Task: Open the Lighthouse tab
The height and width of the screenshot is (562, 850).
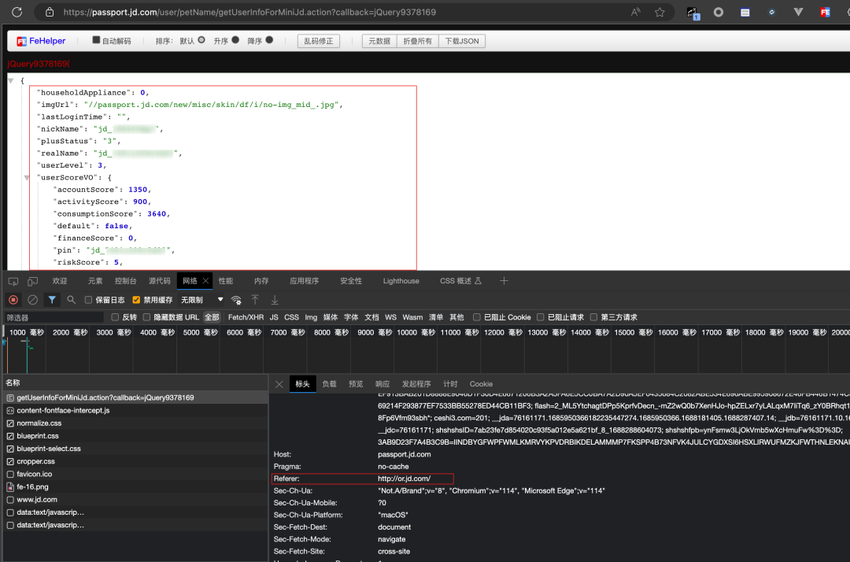Action: (x=401, y=281)
